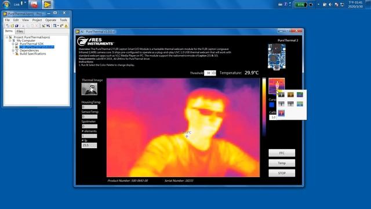Viewport: 371px width, 209px height.
Task: Click the Threshold numeric input field
Action: coord(208,73)
